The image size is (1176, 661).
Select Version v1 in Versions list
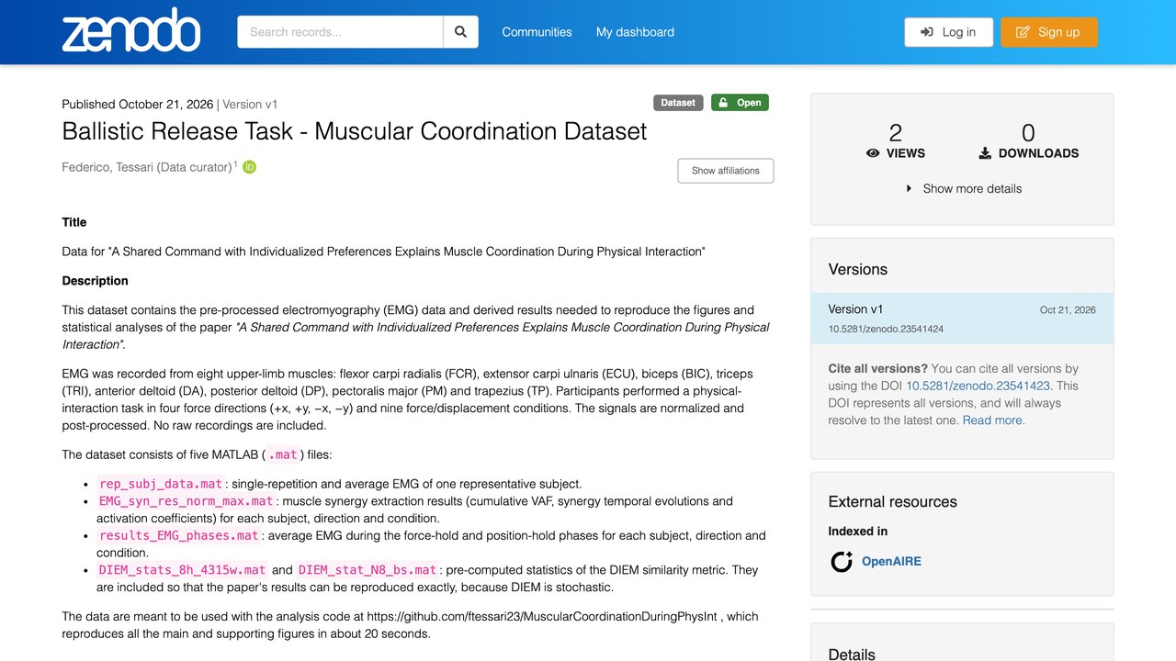[x=962, y=319]
